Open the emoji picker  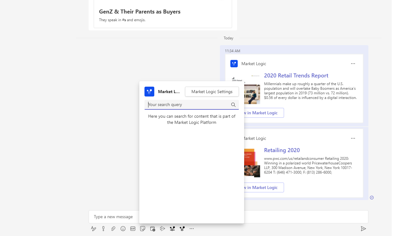pyautogui.click(x=123, y=229)
